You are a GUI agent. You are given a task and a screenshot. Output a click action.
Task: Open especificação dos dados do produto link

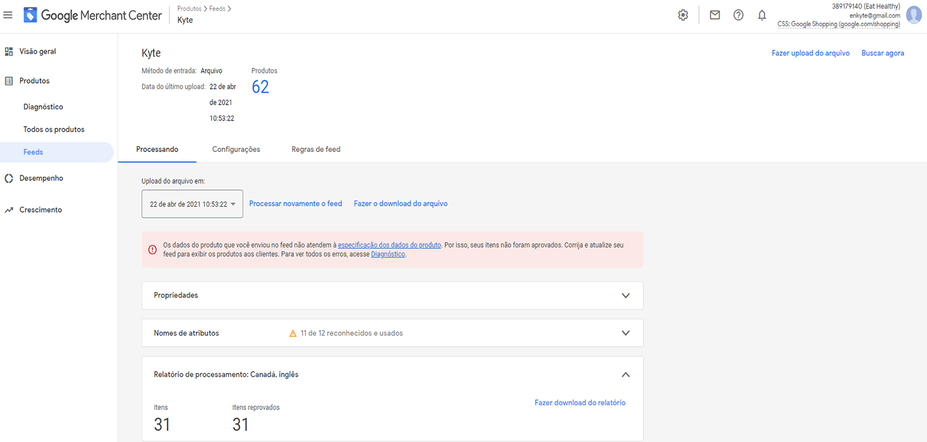pyautogui.click(x=389, y=245)
